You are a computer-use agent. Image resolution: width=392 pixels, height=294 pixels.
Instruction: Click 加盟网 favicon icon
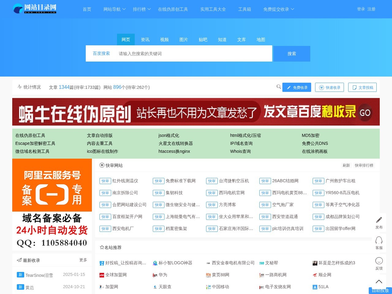point(102,287)
